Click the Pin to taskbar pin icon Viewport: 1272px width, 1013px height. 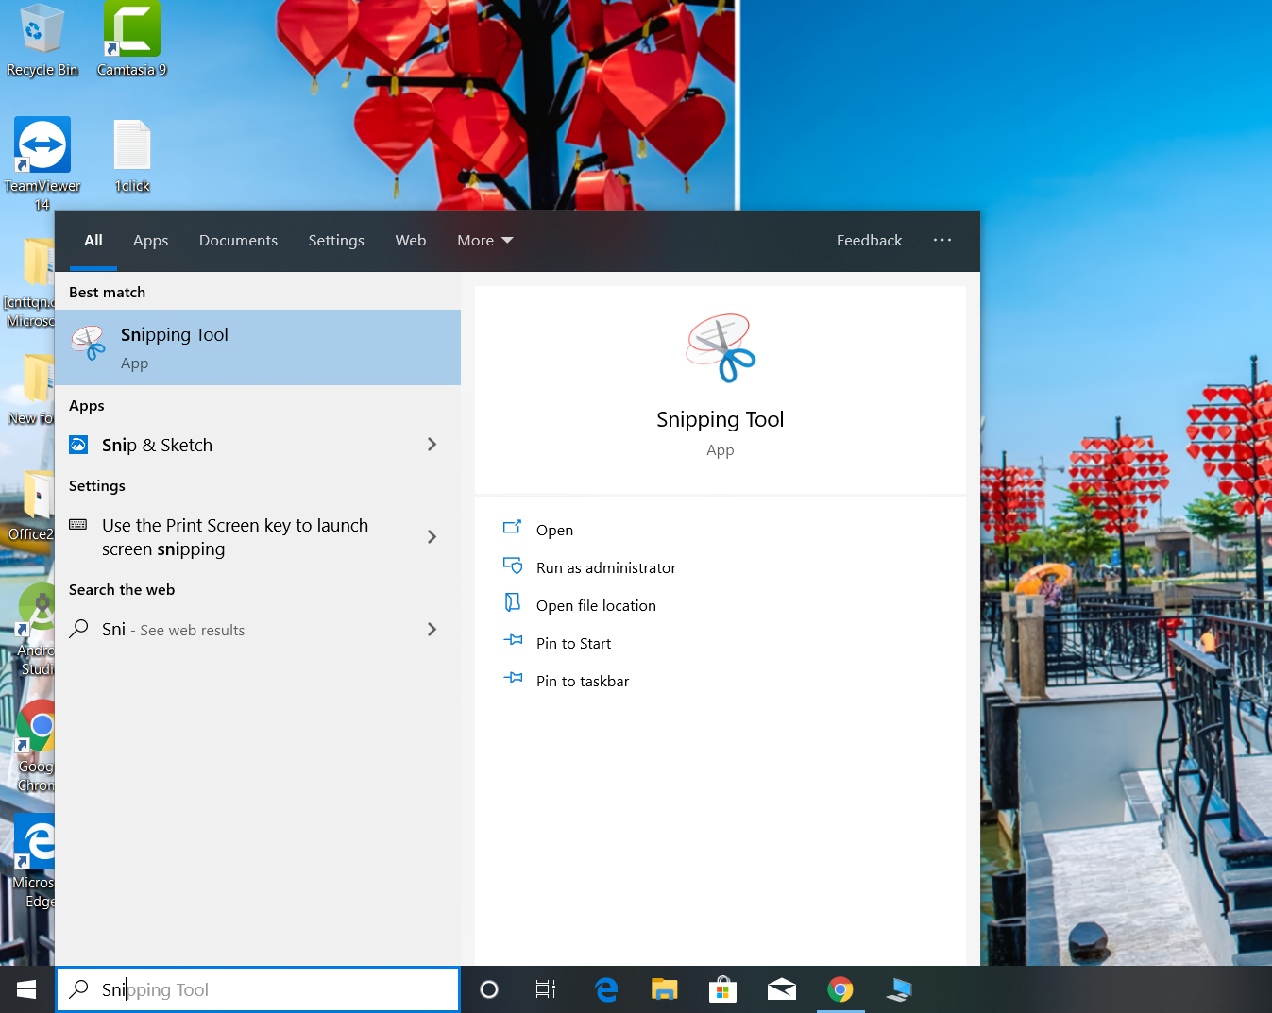tap(513, 678)
